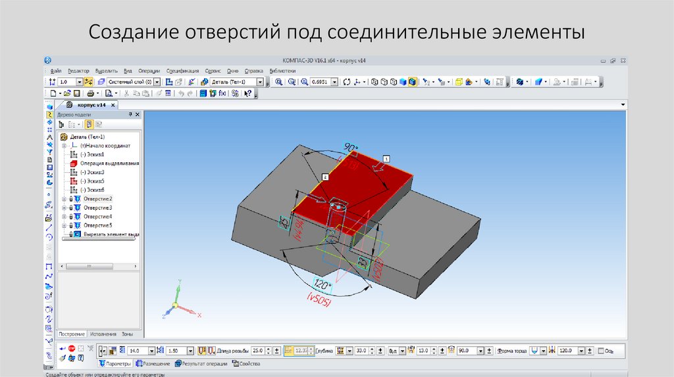Click the Длина резьбы 25.0 field
Viewport: 674px width, 377px height.
[258, 351]
